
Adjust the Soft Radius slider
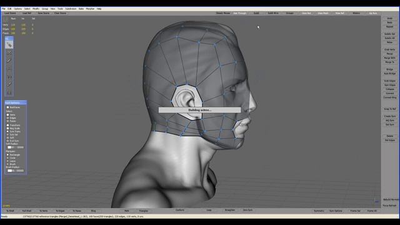click(15, 147)
